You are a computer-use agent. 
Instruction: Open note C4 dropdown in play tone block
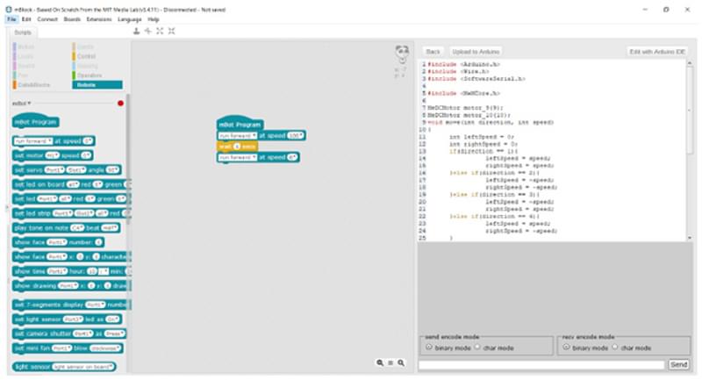(77, 228)
